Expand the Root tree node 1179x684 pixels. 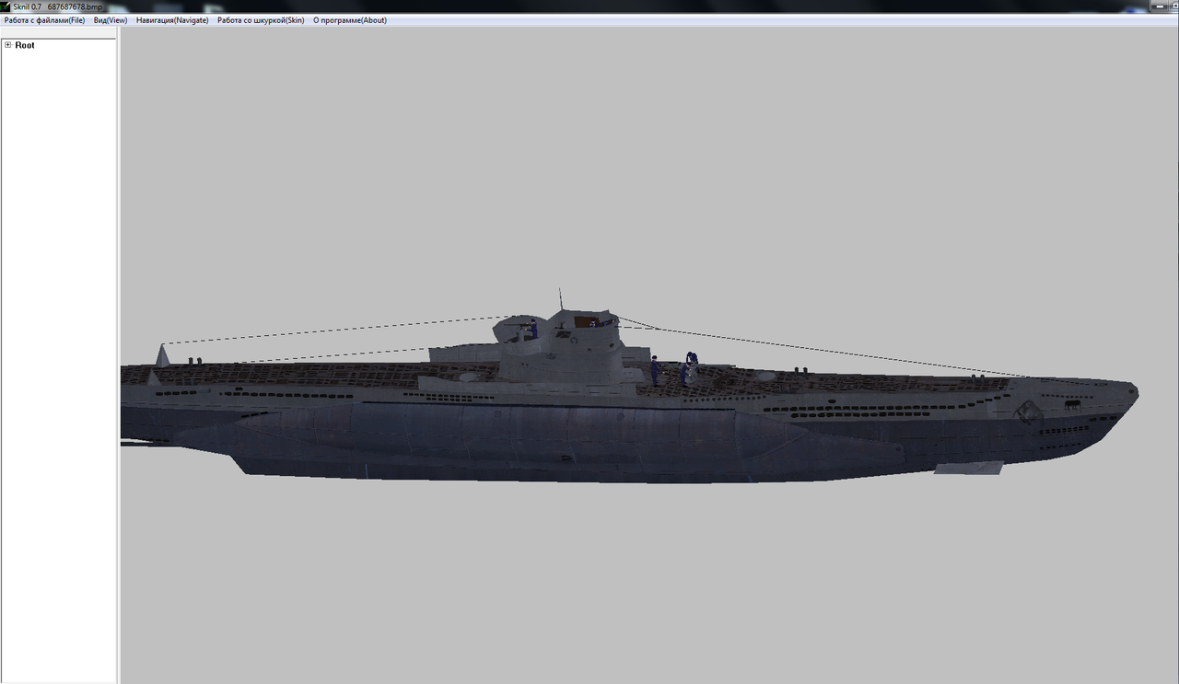(x=8, y=45)
